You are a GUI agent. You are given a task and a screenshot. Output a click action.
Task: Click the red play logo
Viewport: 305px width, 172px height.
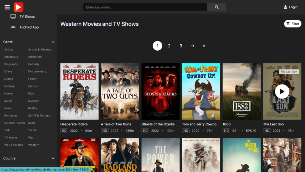click(18, 7)
